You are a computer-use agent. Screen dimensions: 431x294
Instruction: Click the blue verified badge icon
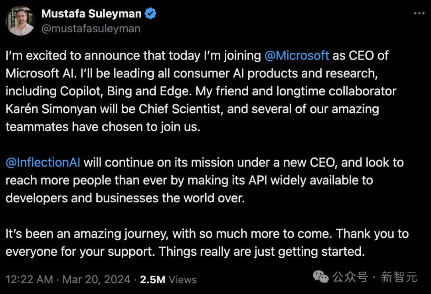pyautogui.click(x=150, y=14)
